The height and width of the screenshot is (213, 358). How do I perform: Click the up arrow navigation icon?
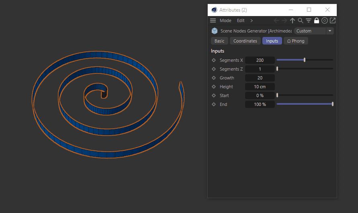point(293,20)
